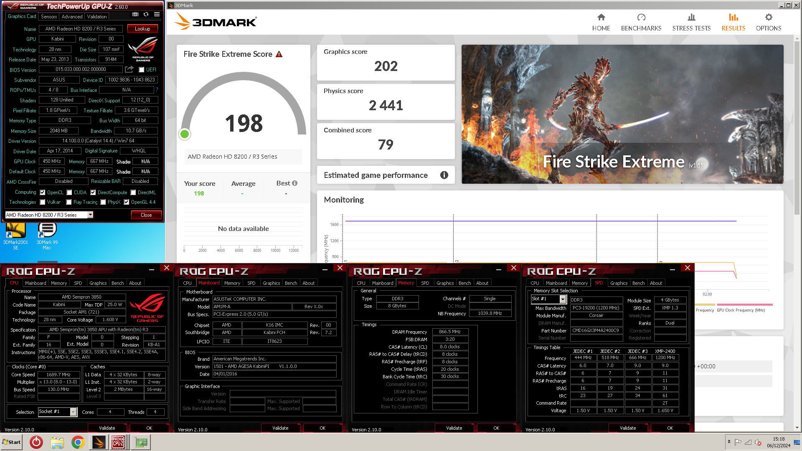Image resolution: width=802 pixels, height=451 pixels.
Task: Open SPD tab in Memory CPU-Z window
Action: point(425,283)
